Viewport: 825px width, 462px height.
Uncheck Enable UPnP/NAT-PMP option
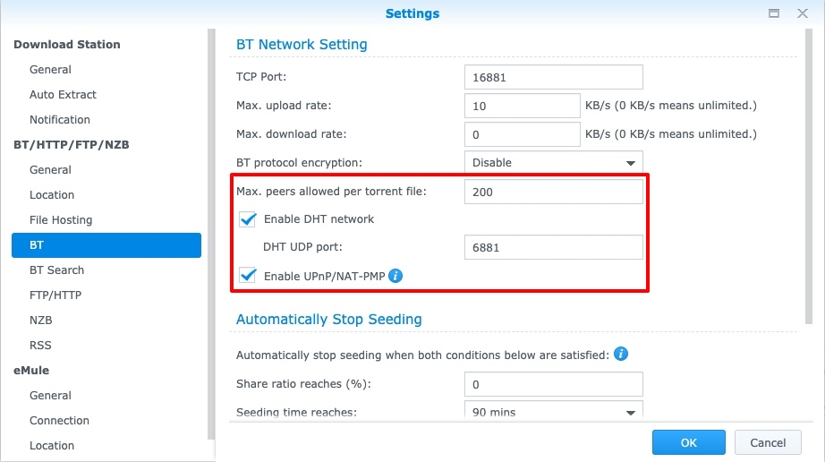coord(248,276)
